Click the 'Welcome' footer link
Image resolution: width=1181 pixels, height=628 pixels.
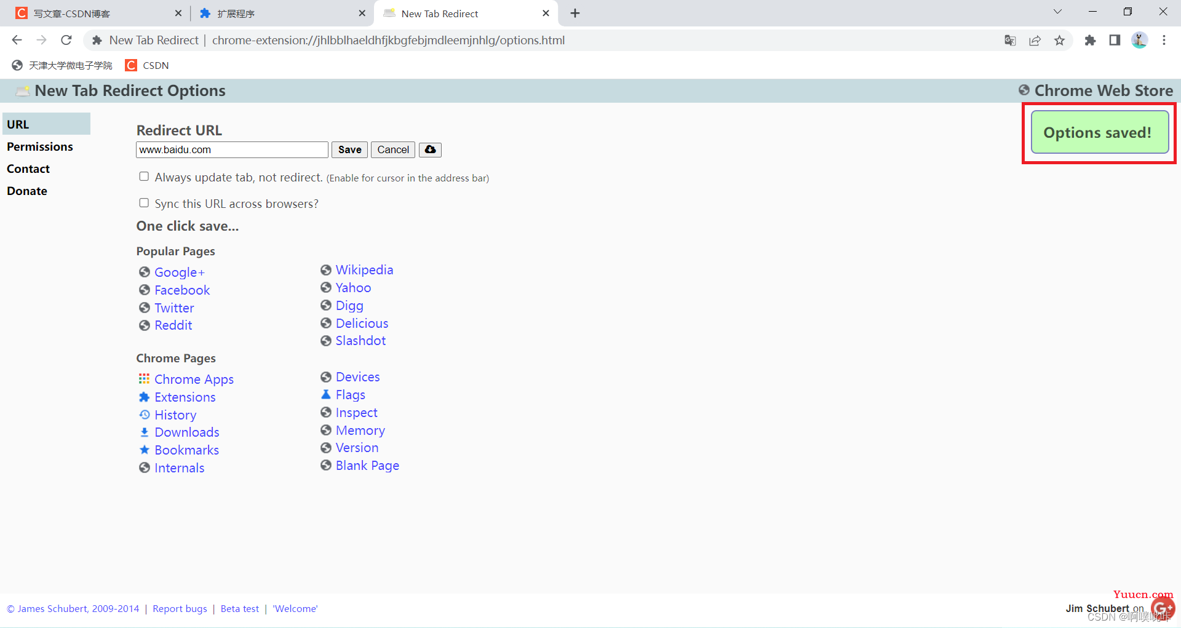pyautogui.click(x=295, y=608)
